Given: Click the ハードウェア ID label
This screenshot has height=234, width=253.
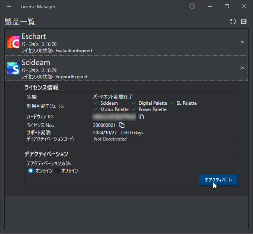Looking at the screenshot, I should (40, 117).
